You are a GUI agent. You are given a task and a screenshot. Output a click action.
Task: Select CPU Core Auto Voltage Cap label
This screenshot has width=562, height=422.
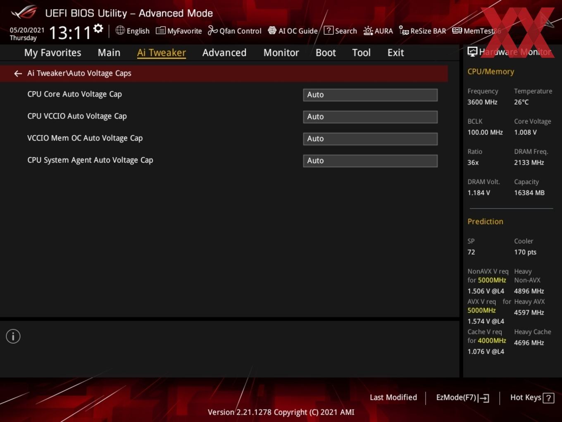(x=74, y=94)
